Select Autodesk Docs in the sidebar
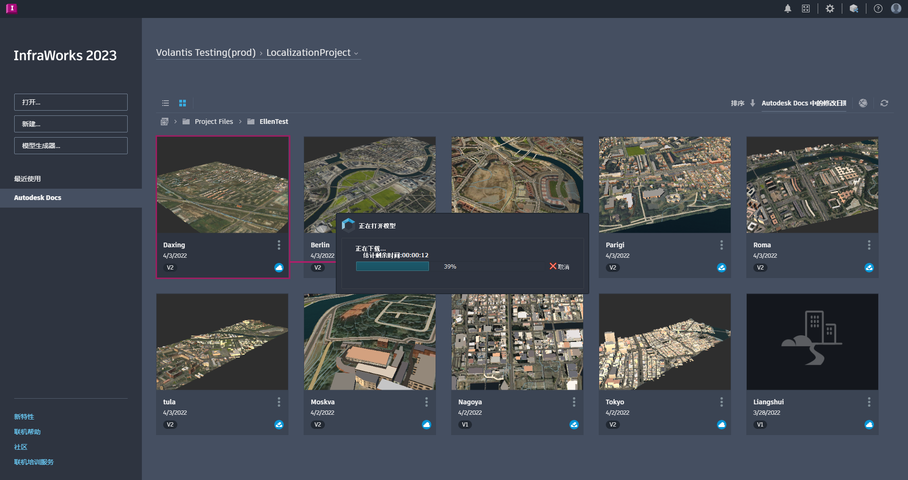Viewport: 908px width, 480px height. [38, 198]
